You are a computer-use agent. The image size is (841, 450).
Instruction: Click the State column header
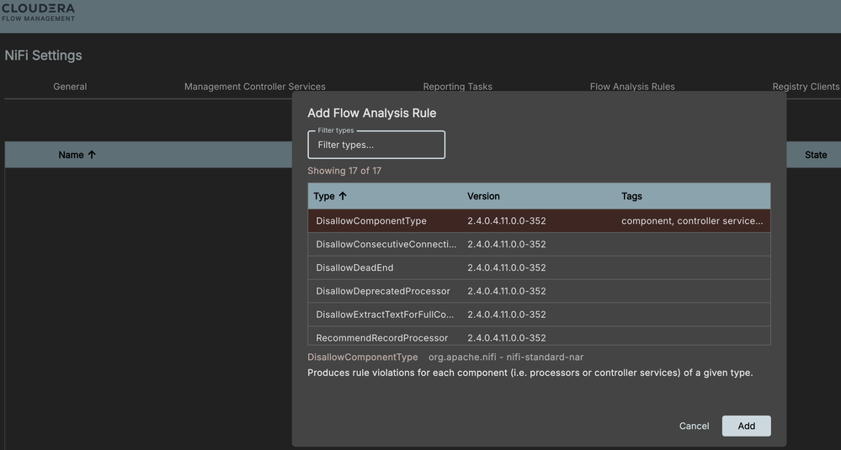(815, 155)
